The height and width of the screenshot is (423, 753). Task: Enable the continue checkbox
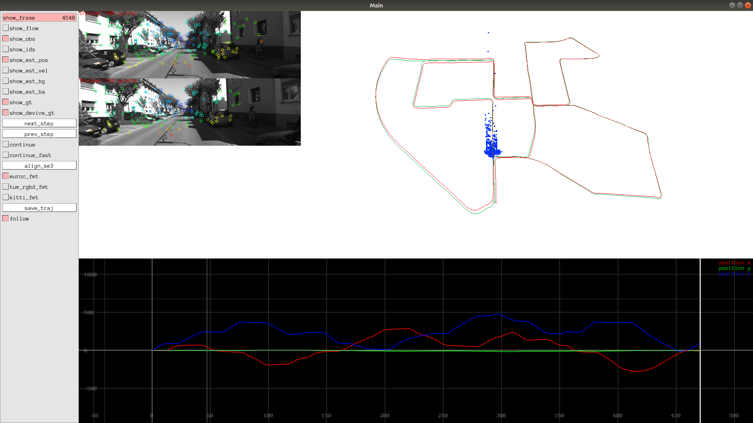coord(5,145)
